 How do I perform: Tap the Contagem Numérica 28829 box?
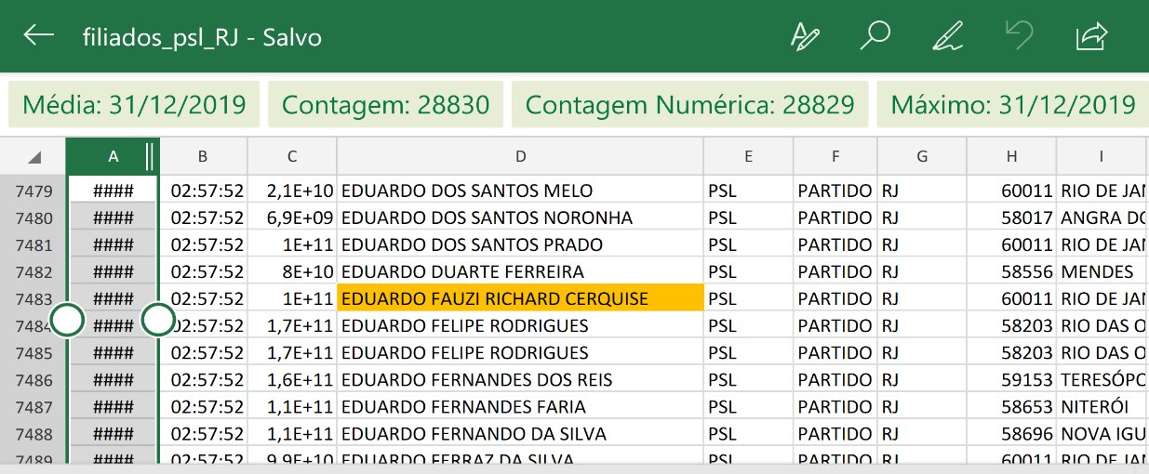[689, 105]
